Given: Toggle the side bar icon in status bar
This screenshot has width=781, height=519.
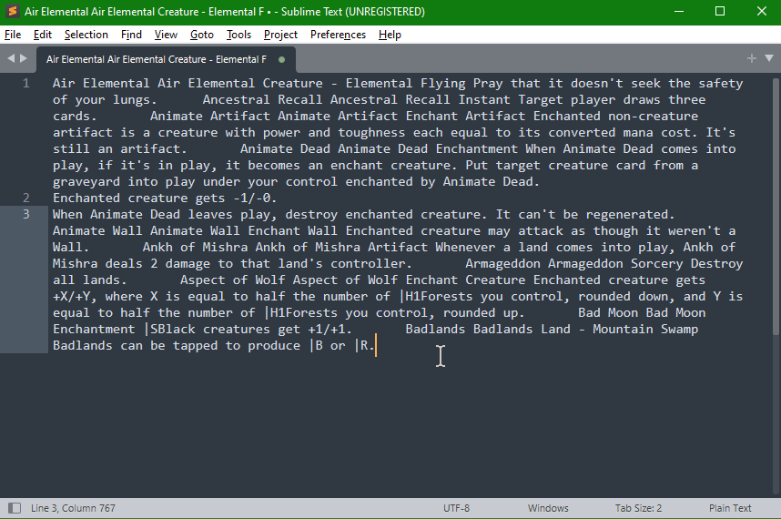Looking at the screenshot, I should pyautogui.click(x=15, y=508).
